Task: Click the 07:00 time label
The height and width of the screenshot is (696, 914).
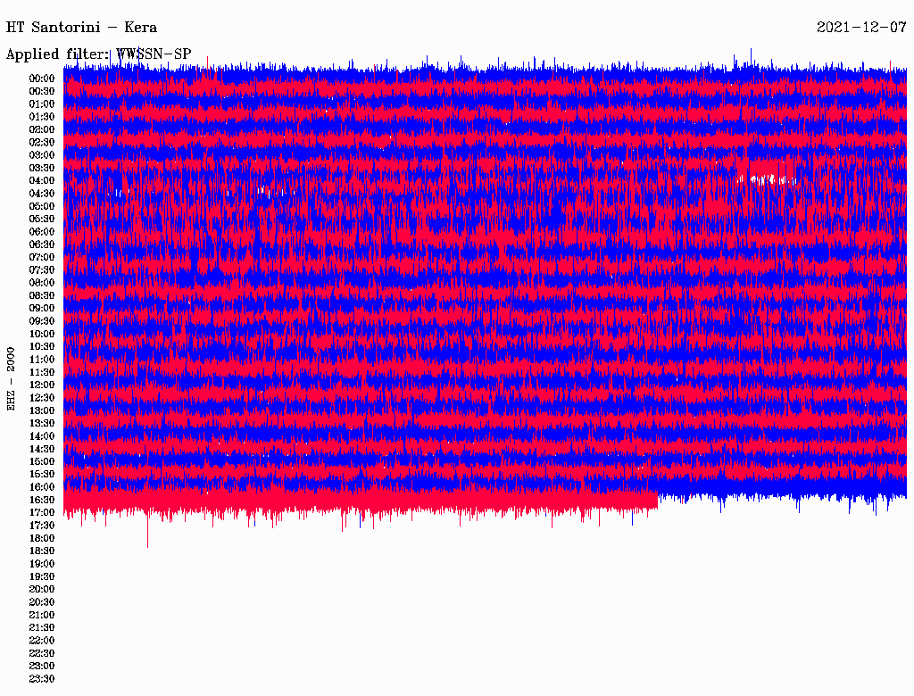Action: point(42,258)
